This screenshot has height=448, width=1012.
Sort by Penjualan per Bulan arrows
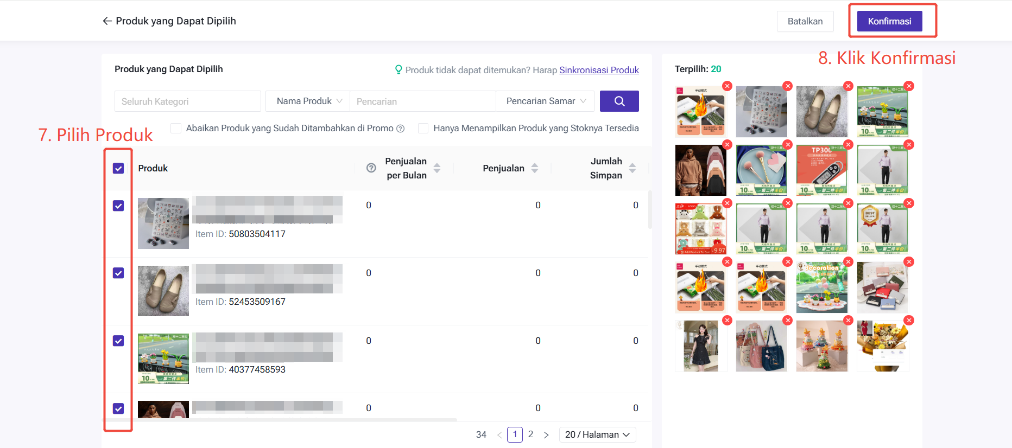click(437, 168)
